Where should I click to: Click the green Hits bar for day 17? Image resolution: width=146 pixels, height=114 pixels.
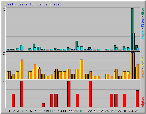click(x=76, y=46)
